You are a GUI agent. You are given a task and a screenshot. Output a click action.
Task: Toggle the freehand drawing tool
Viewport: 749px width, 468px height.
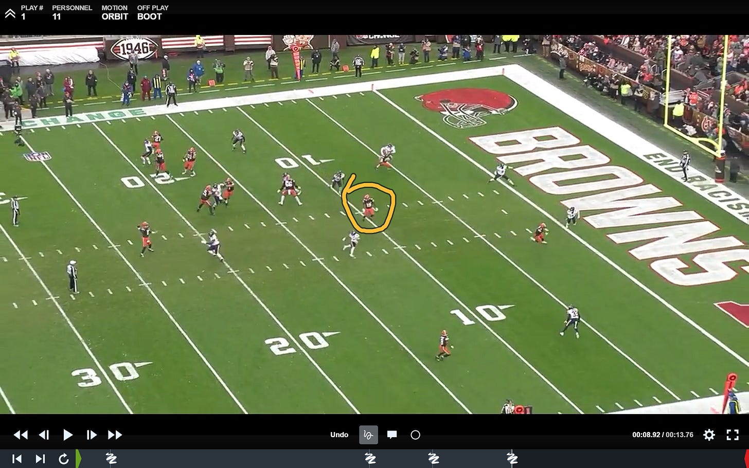pyautogui.click(x=368, y=435)
